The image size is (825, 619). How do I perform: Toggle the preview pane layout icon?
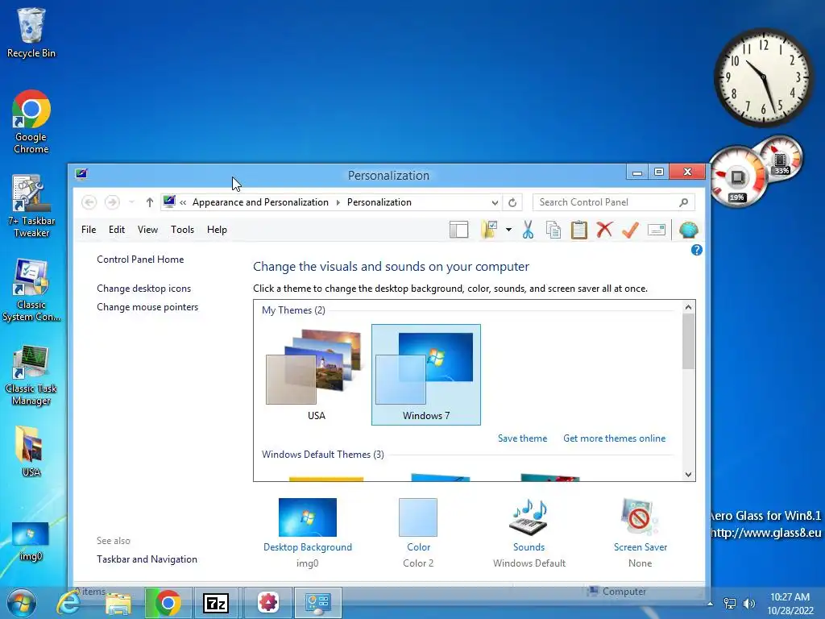coord(458,230)
